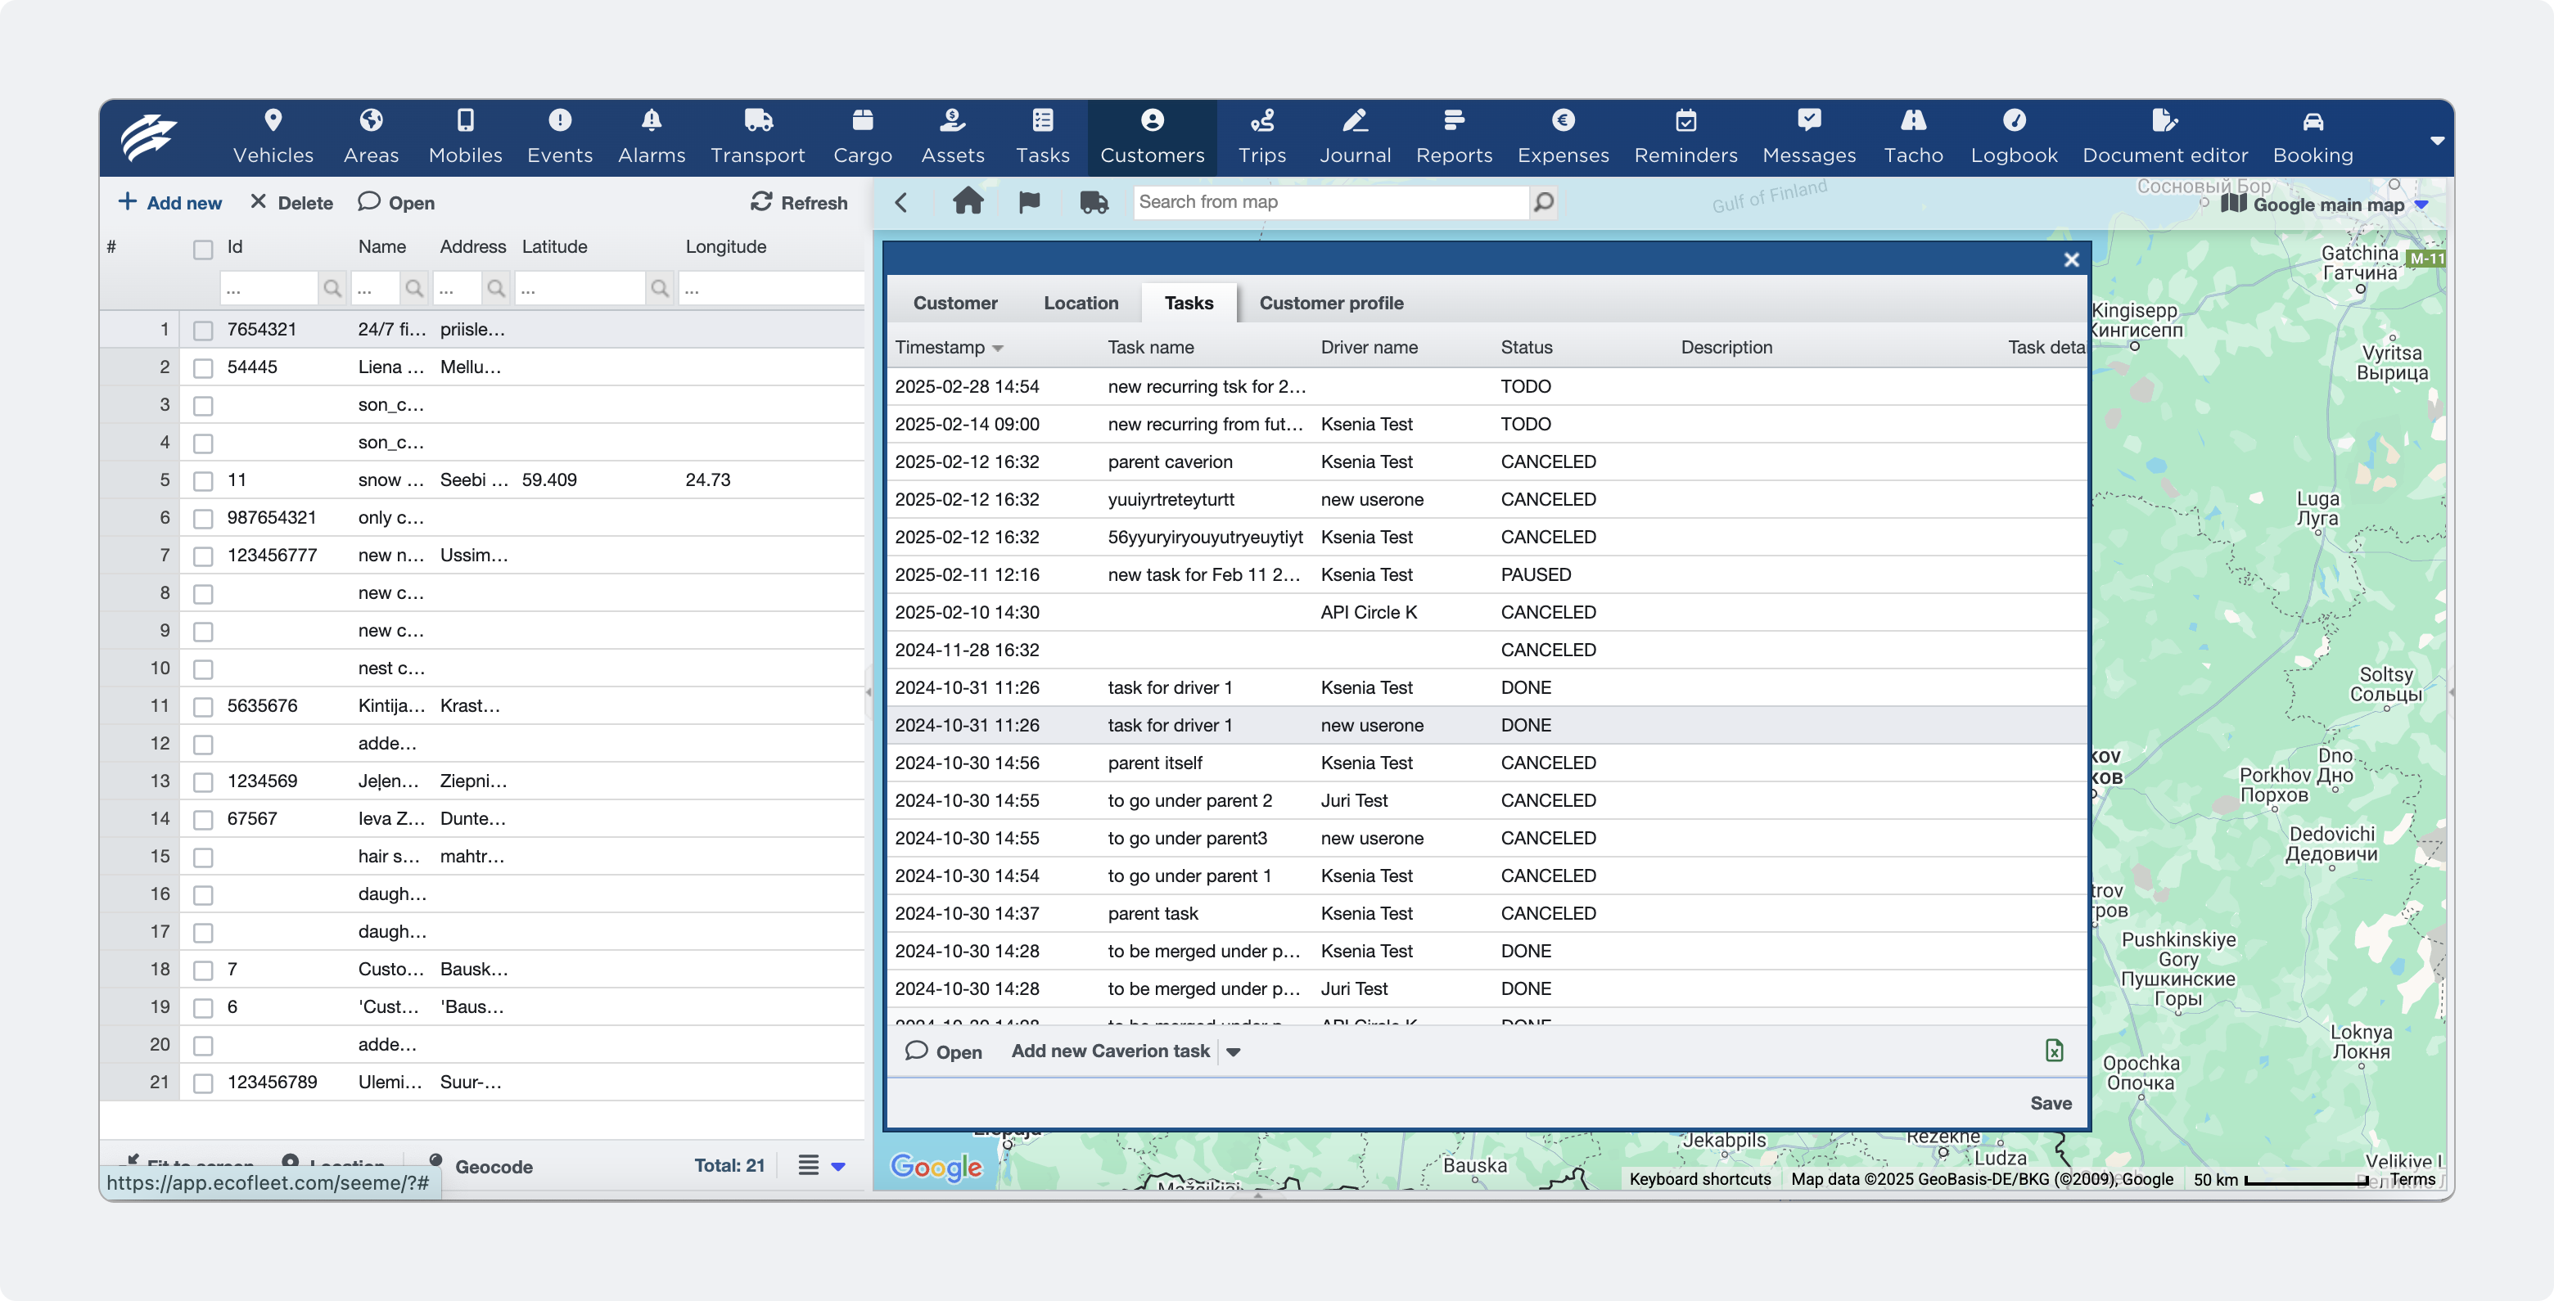The height and width of the screenshot is (1301, 2554).
Task: Select the 'parent caverion' task row
Action: (x=1487, y=461)
